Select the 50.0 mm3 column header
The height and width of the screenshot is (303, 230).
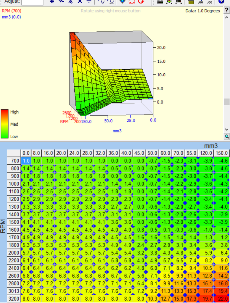152,153
